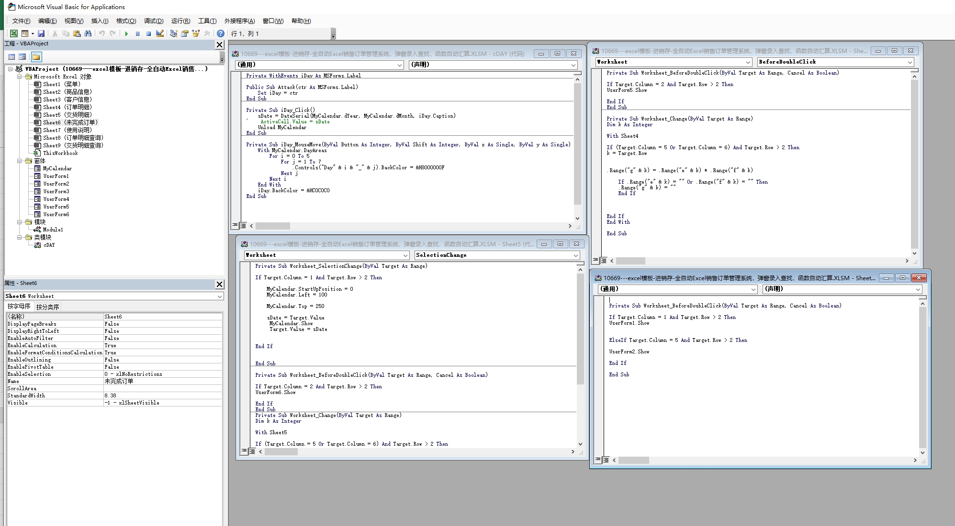Open the (通用) dropdown in the active code window
955x526 pixels.
click(753, 289)
